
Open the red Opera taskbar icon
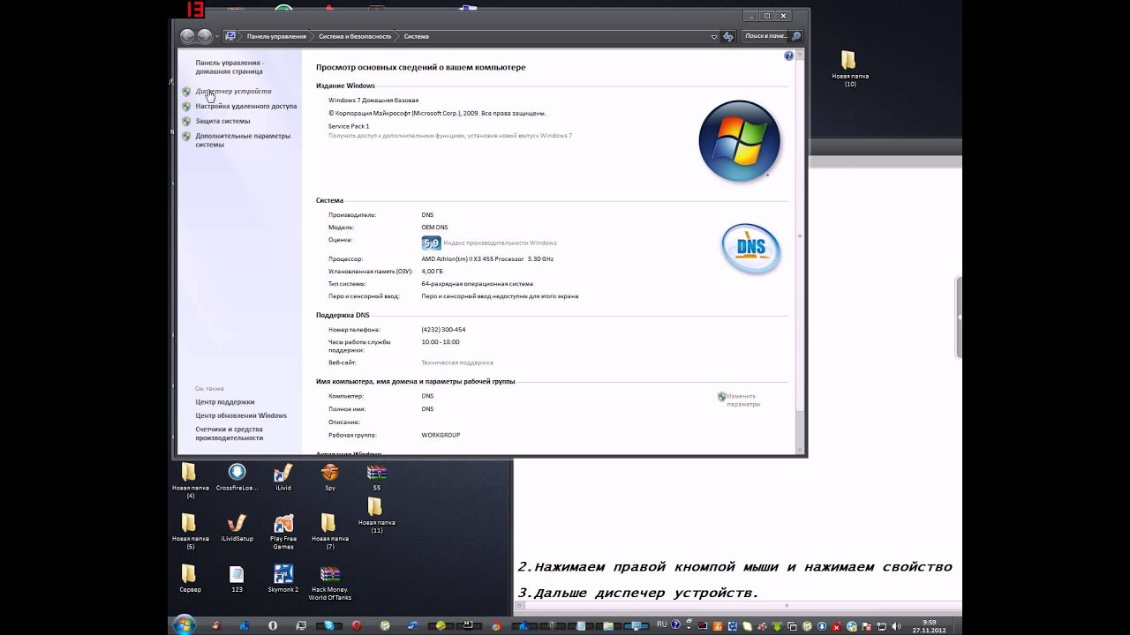click(357, 625)
